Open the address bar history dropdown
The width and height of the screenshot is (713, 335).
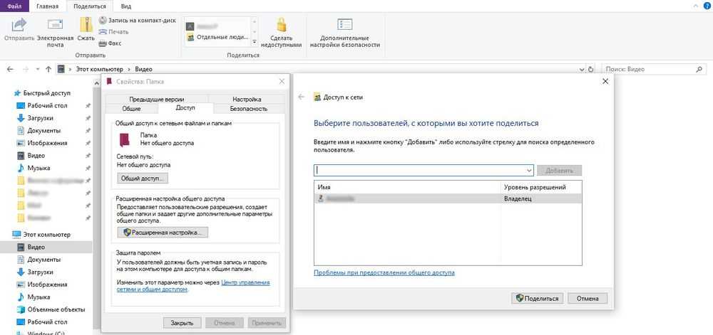click(x=580, y=69)
